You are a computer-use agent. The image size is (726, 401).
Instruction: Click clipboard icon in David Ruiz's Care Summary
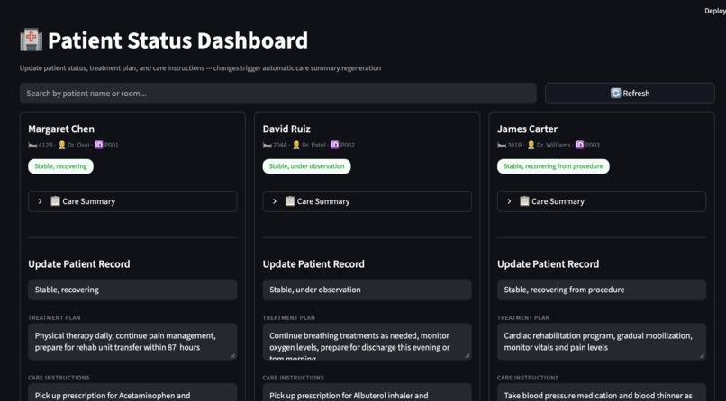(290, 201)
